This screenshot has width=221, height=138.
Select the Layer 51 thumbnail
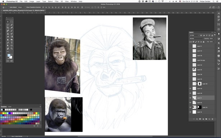[x=194, y=98]
